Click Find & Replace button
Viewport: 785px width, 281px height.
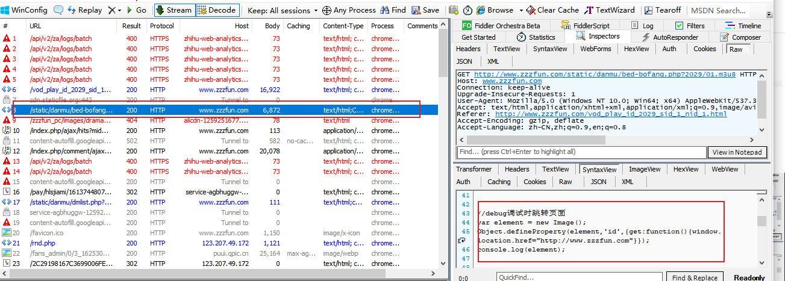coord(695,277)
